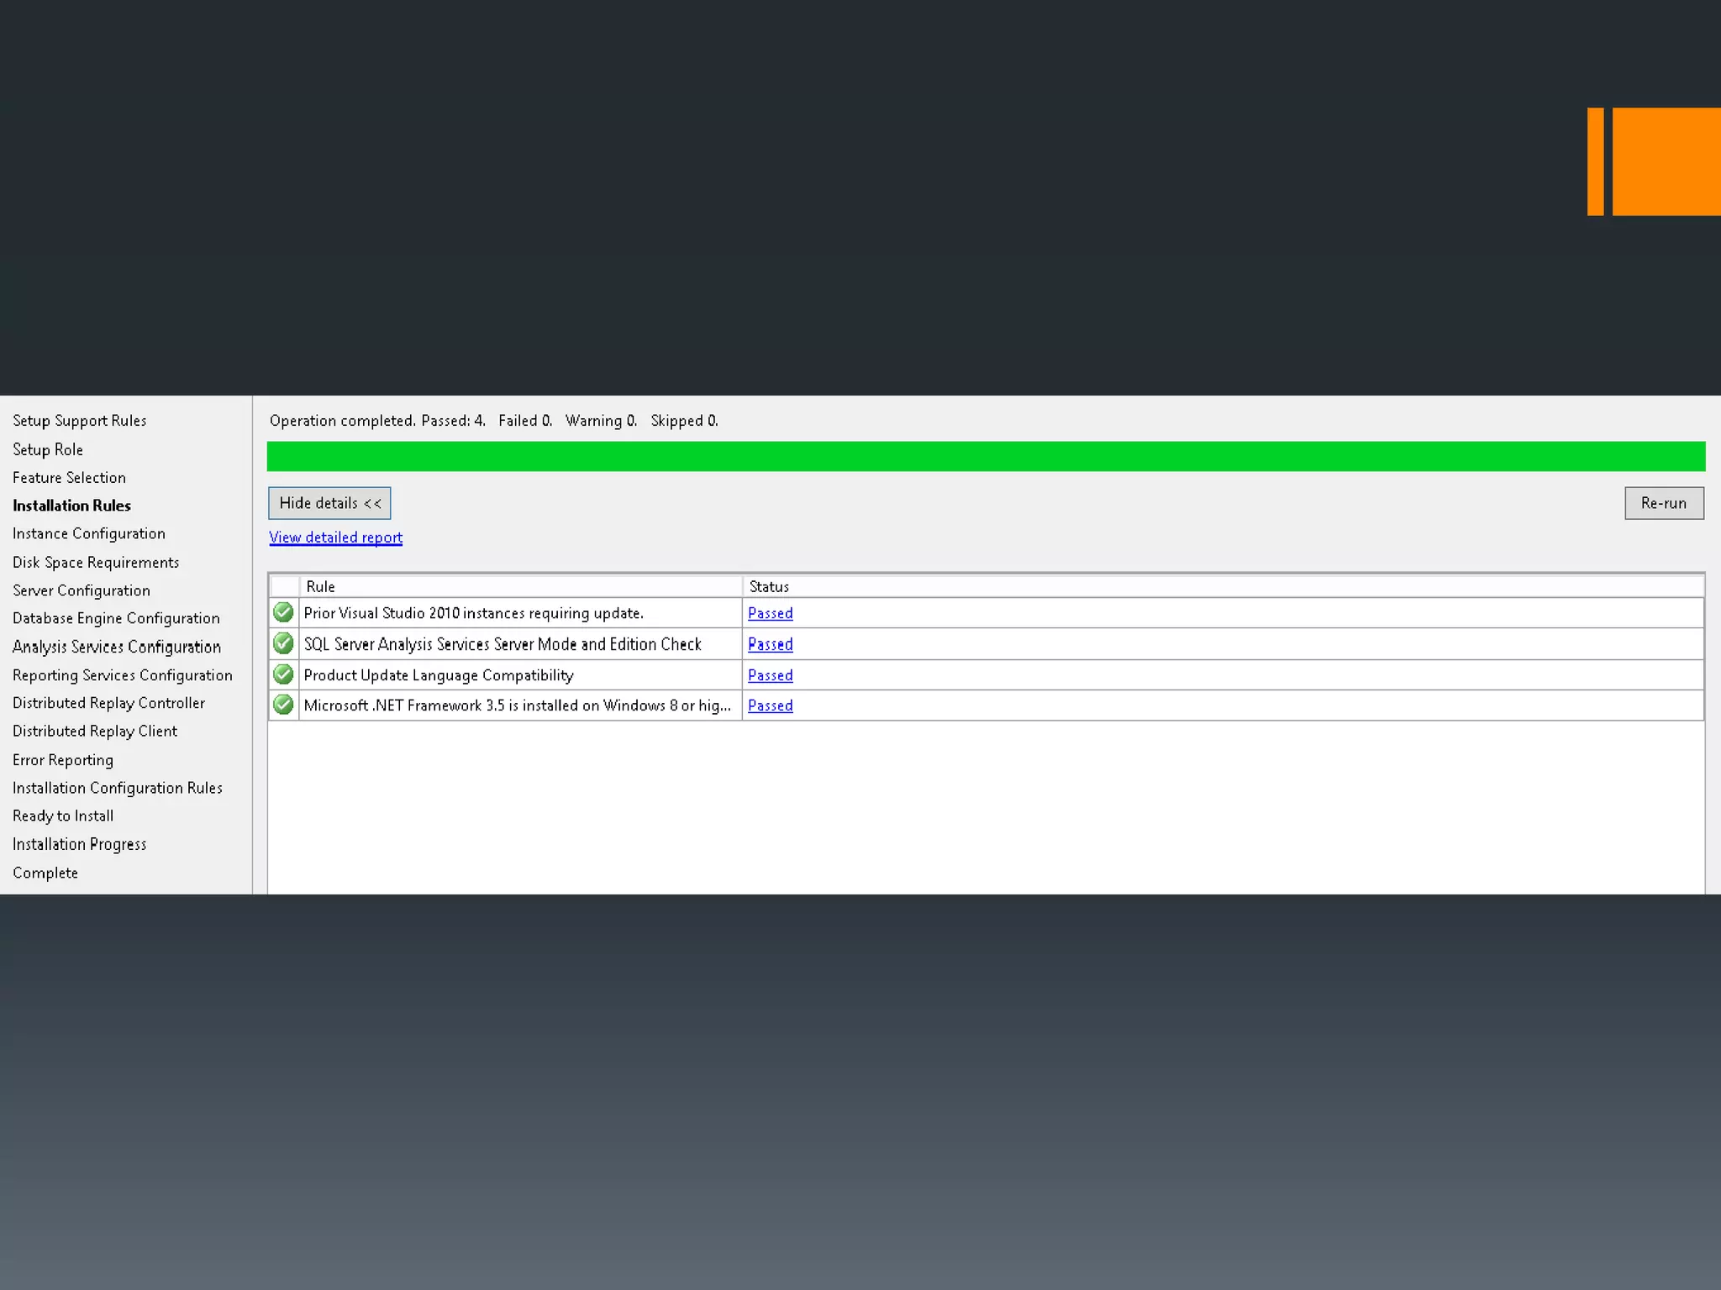Select the Prior Visual Studio 2010 rule row
This screenshot has width=1721, height=1290.
point(473,613)
